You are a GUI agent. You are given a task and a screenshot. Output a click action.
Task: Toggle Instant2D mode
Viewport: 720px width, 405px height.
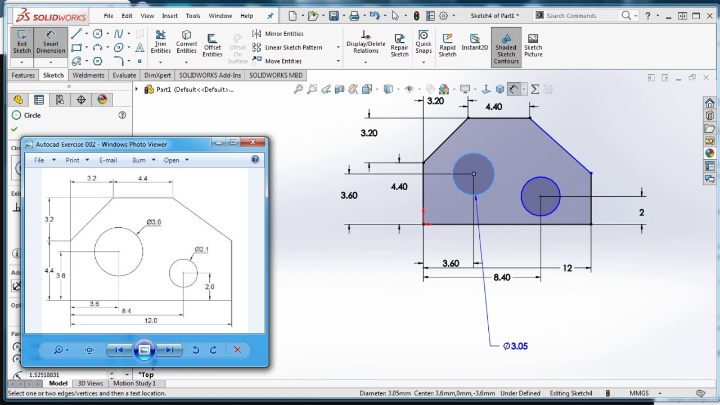pos(475,43)
